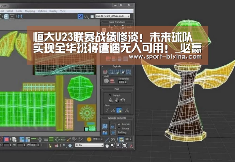The height and width of the screenshot is (162, 235).
Task: Click the soft selection falloff 0.0 field
Action: tap(97, 139)
